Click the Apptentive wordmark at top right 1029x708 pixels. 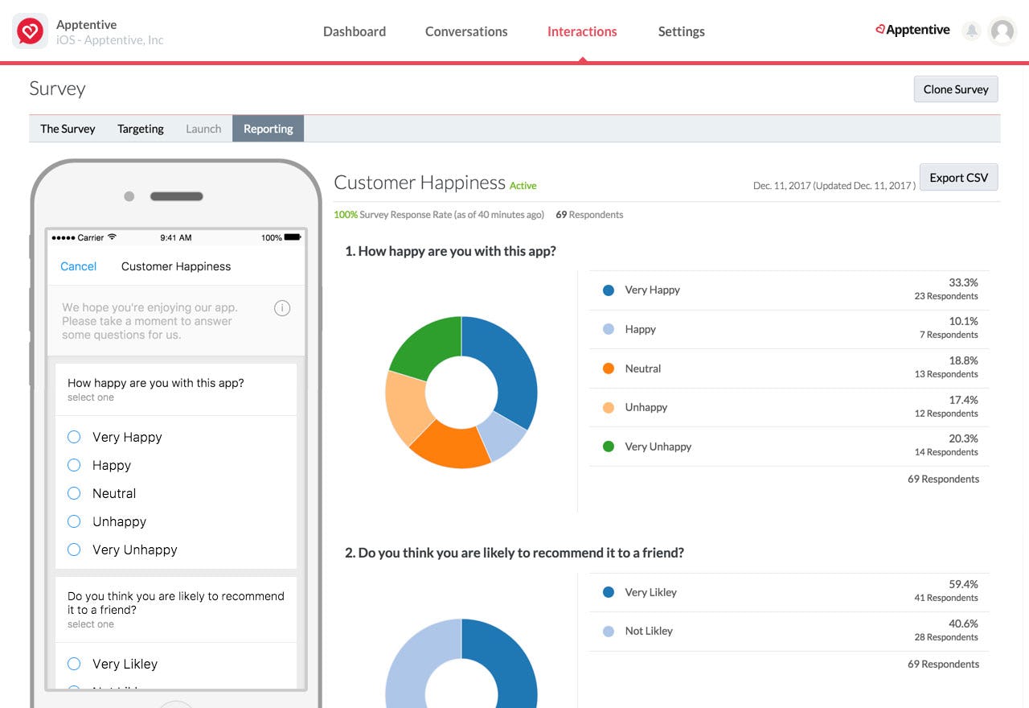coord(912,30)
